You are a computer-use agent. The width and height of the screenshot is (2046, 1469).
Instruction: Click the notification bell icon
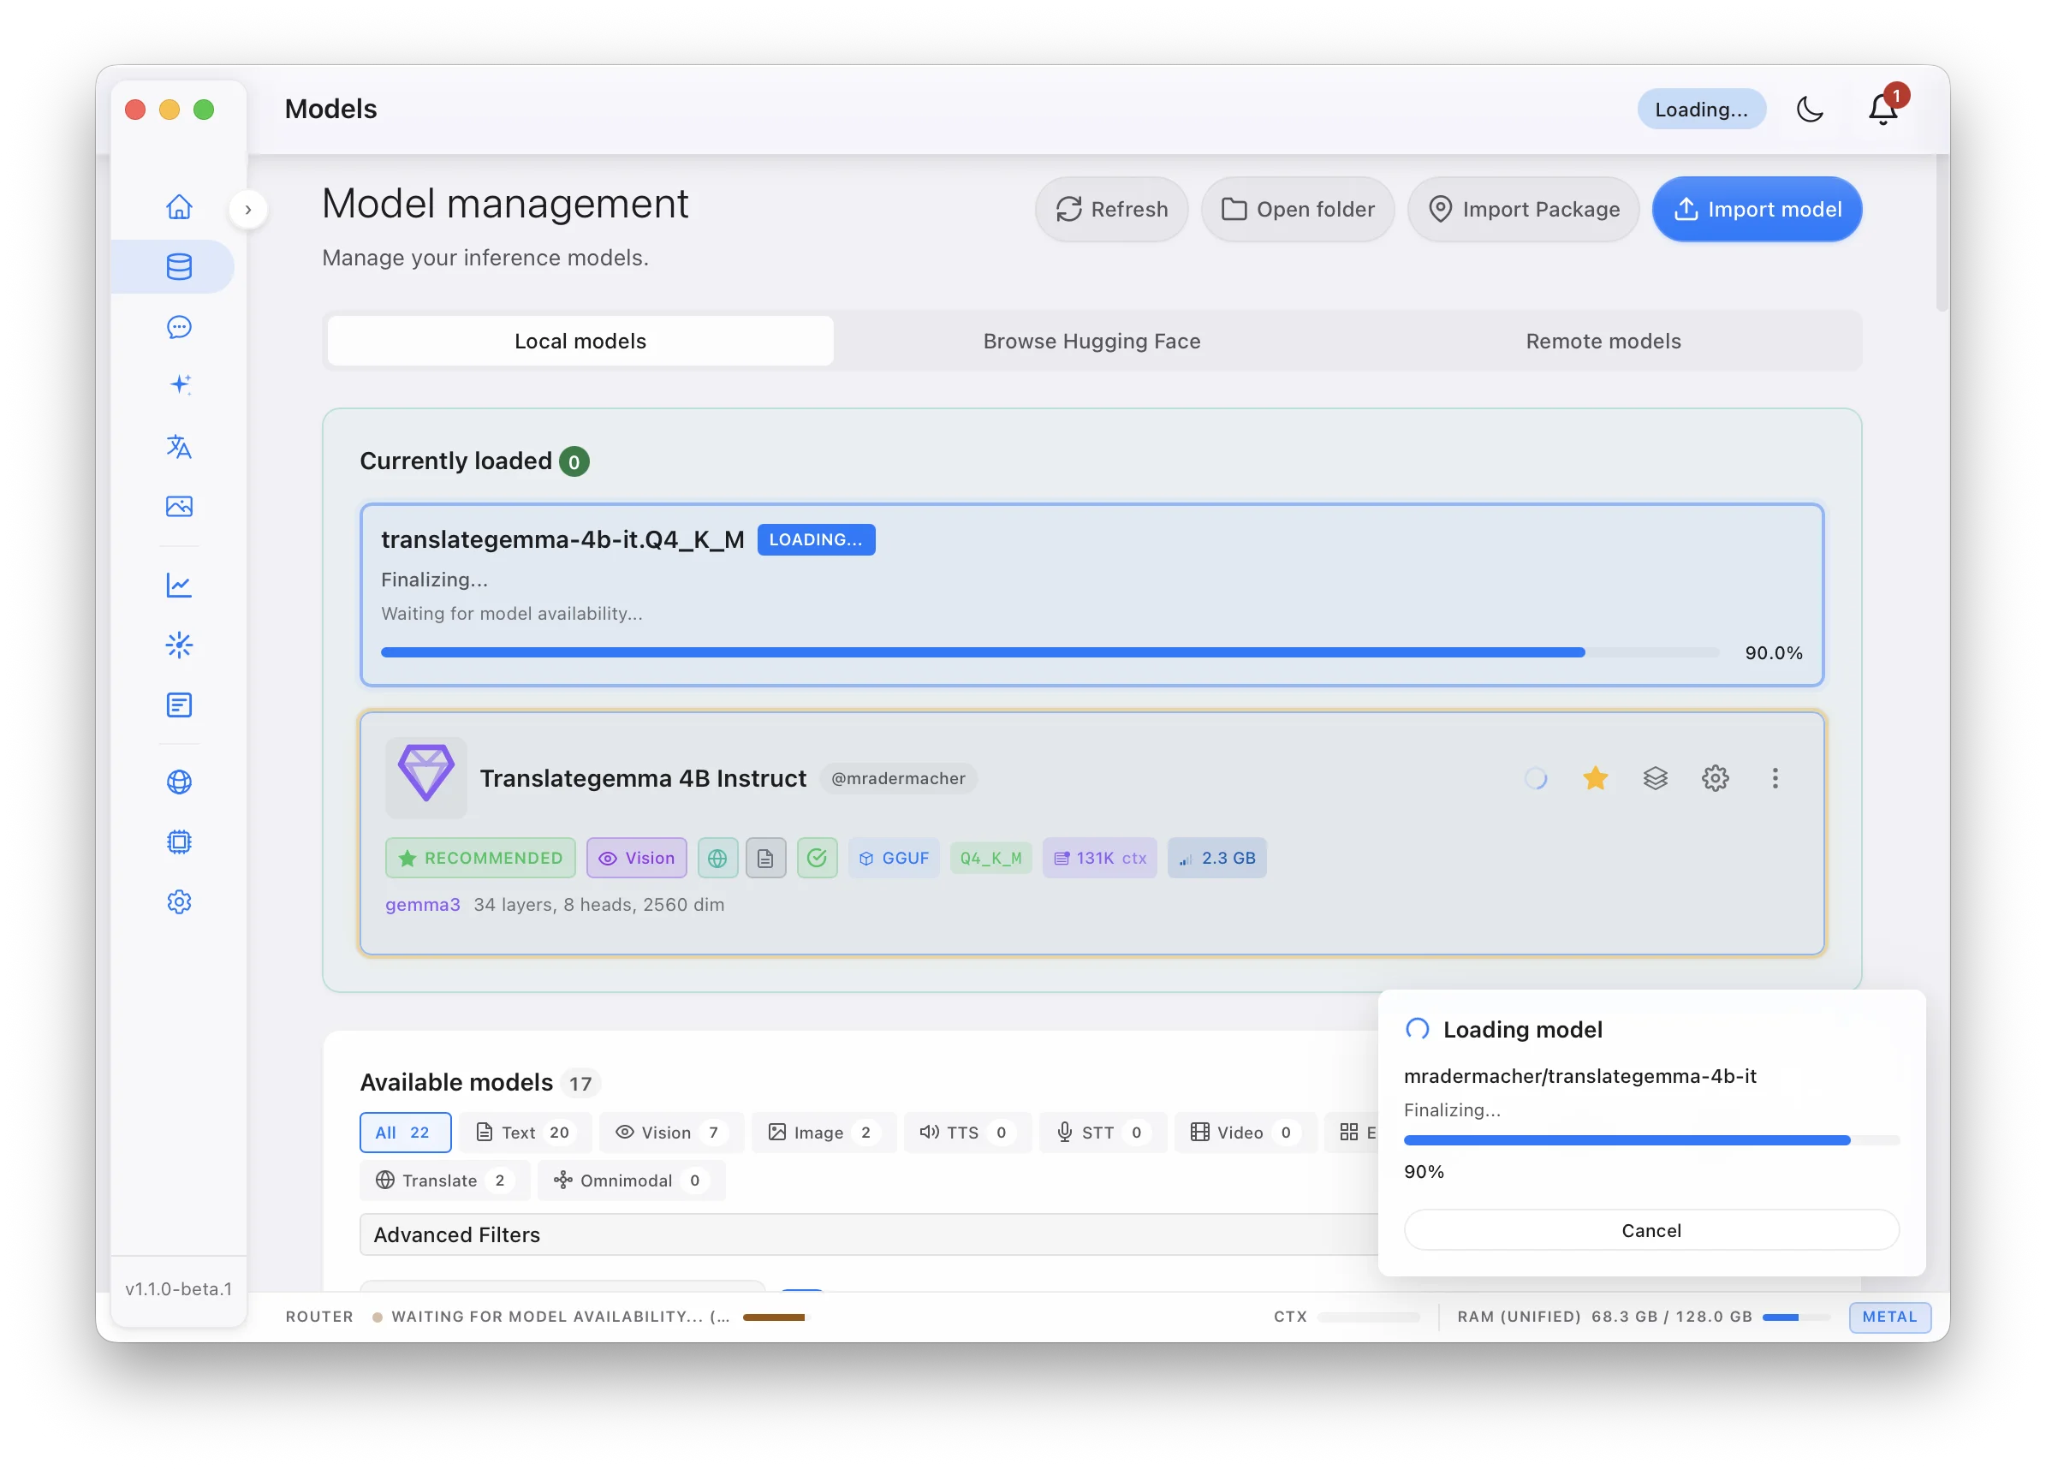1882,110
